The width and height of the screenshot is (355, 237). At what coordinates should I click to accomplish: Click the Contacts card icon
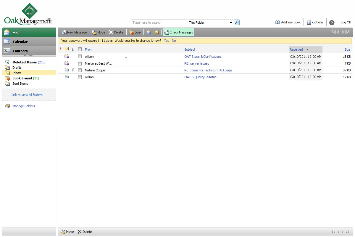(x=7, y=51)
